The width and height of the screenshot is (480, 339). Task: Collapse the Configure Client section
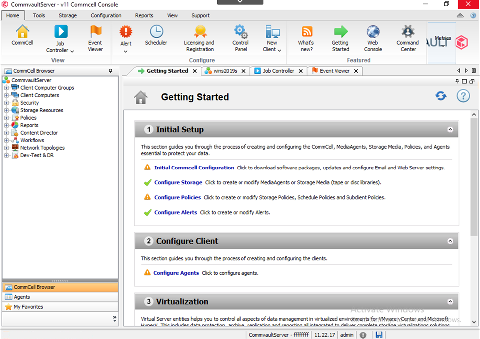coord(450,241)
